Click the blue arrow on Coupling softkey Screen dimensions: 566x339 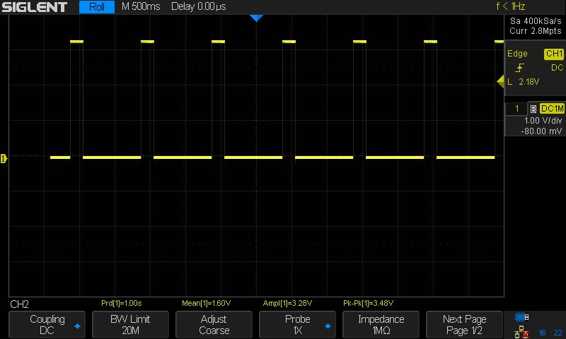click(x=77, y=326)
